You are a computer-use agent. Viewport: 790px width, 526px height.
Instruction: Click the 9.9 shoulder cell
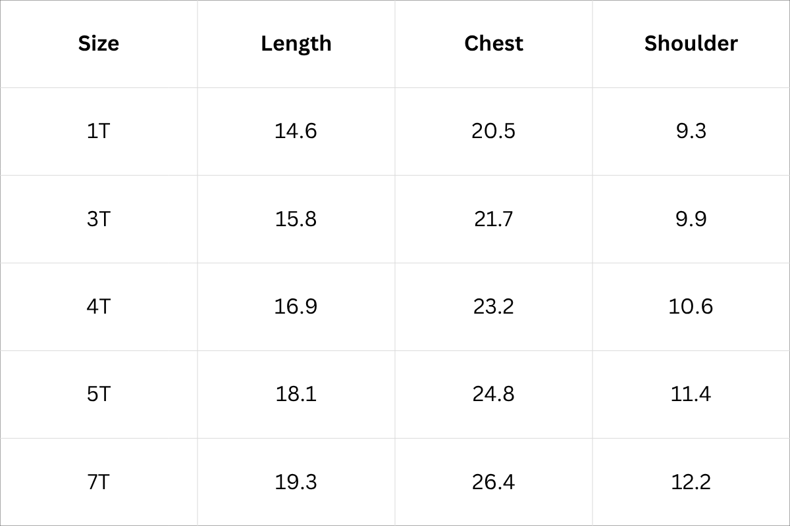click(691, 218)
